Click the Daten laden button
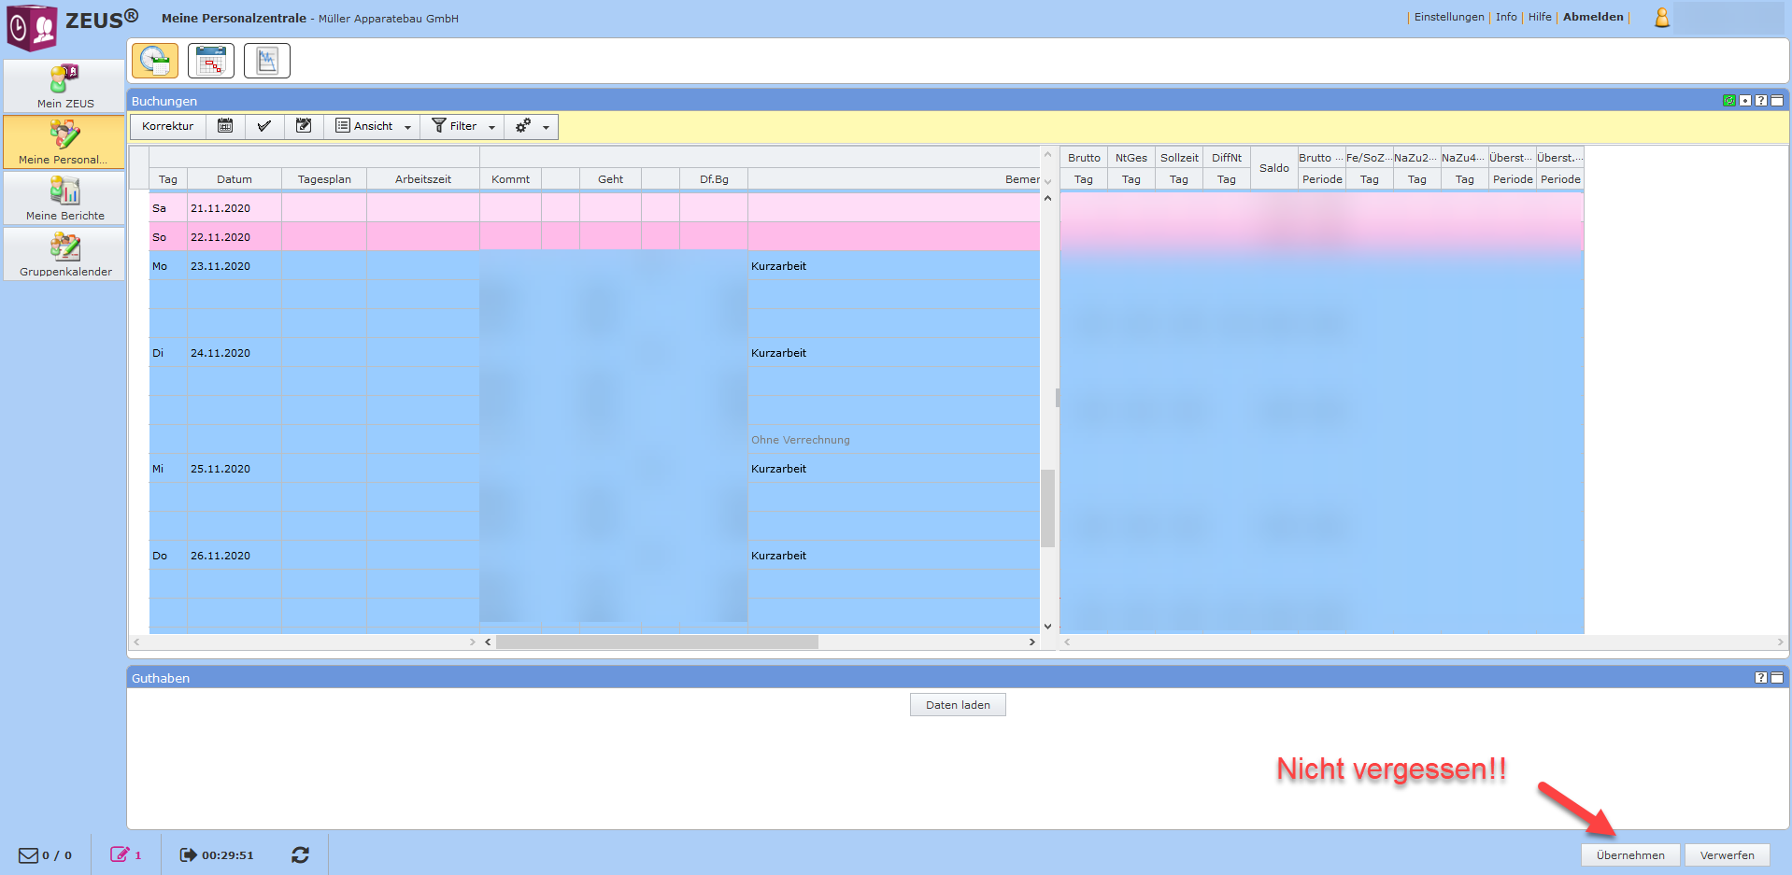 click(x=958, y=705)
